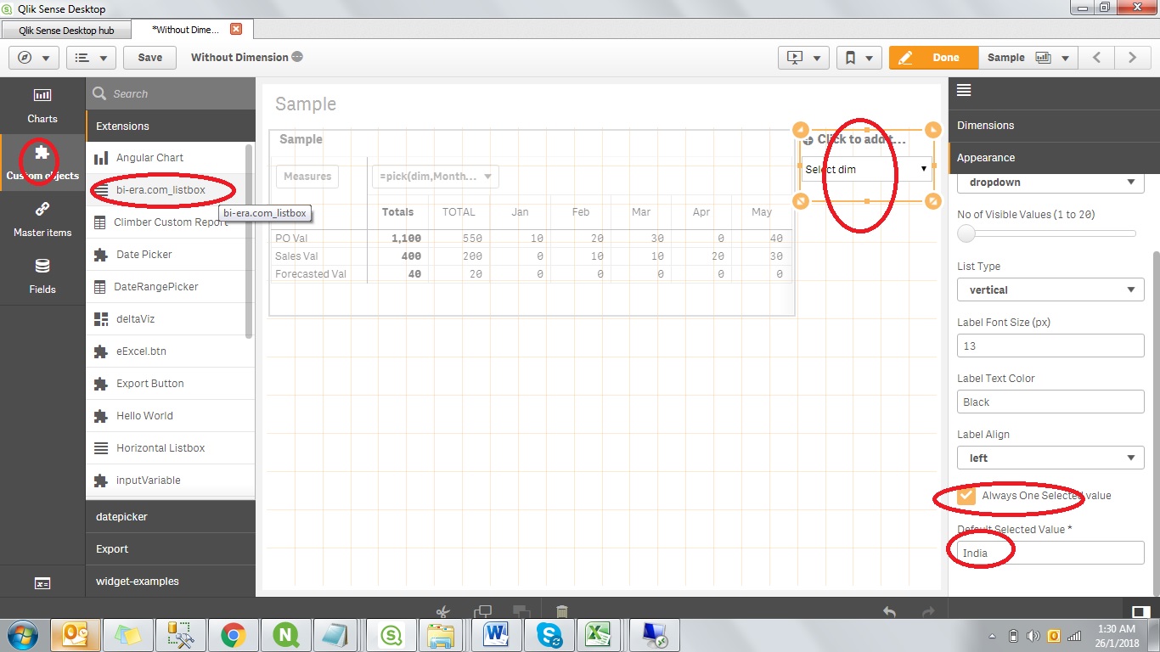Select the bi-era.com_listbox extension

coord(166,190)
